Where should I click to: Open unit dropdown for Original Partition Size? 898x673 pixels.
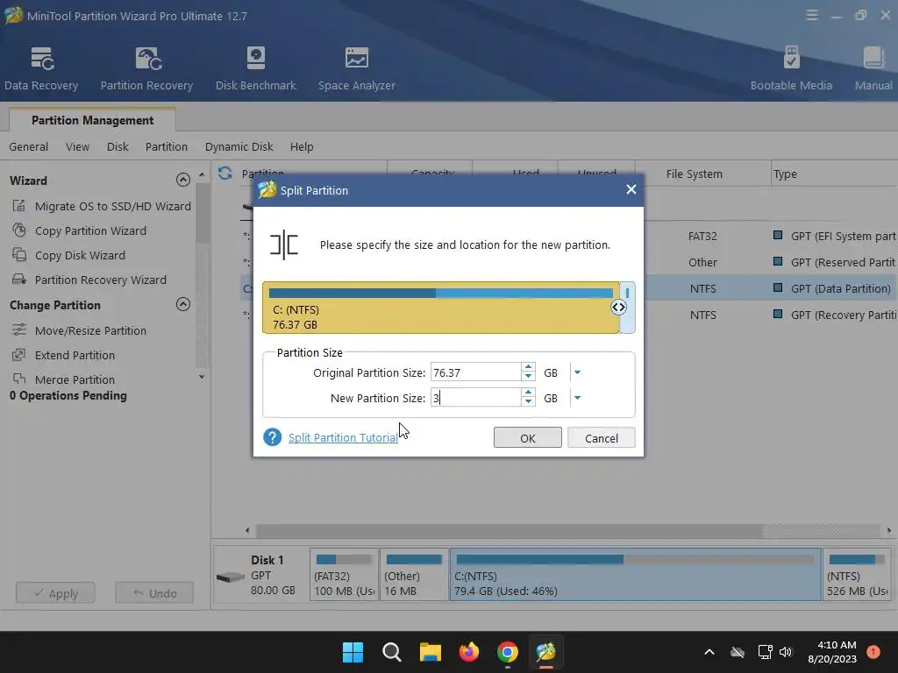(x=577, y=372)
